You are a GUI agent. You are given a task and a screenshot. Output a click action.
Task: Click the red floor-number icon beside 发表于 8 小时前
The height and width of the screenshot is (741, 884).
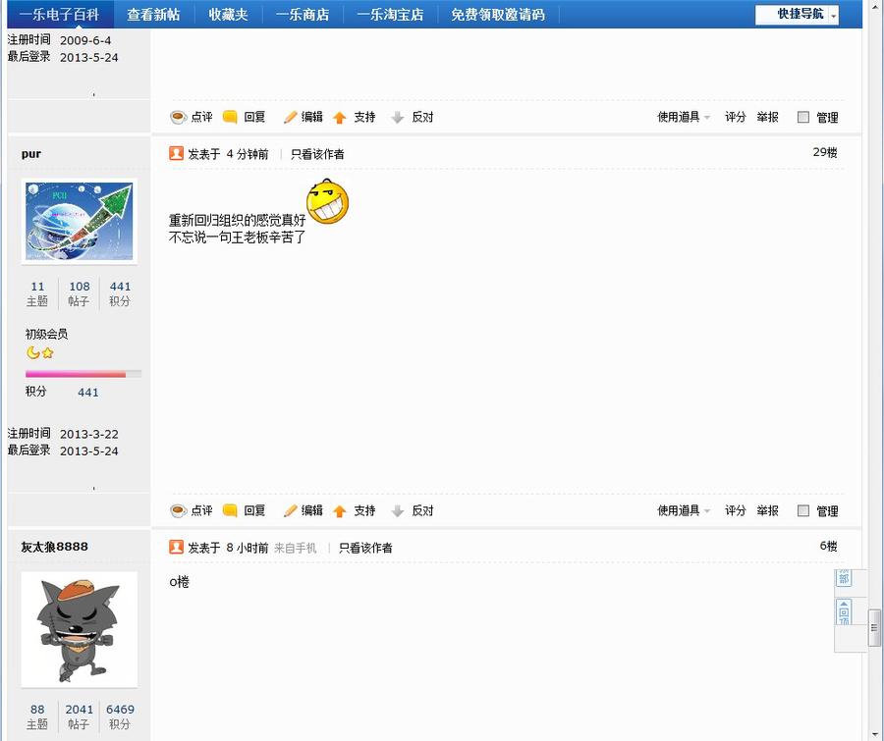[x=176, y=547]
